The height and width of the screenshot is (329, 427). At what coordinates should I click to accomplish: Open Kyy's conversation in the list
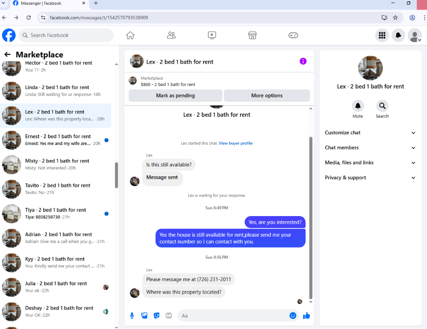coord(56,263)
